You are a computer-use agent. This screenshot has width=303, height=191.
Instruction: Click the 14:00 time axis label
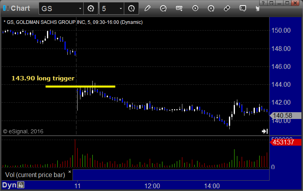[x=212, y=186]
